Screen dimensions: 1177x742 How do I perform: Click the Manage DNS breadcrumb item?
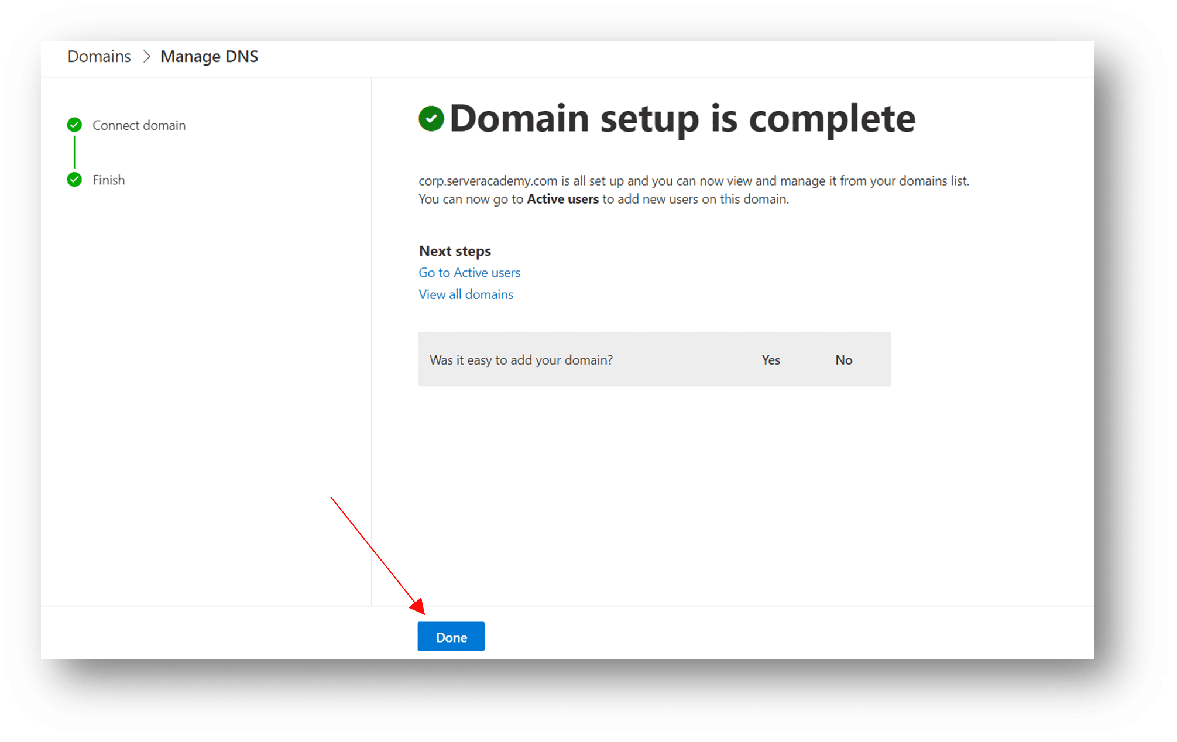pos(209,57)
